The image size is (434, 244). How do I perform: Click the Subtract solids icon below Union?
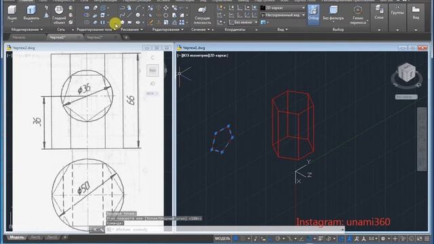87,15
